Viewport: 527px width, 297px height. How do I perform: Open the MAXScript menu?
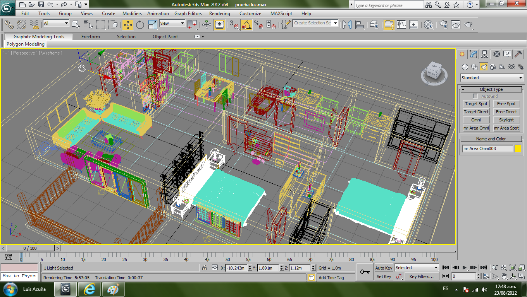pos(281,13)
